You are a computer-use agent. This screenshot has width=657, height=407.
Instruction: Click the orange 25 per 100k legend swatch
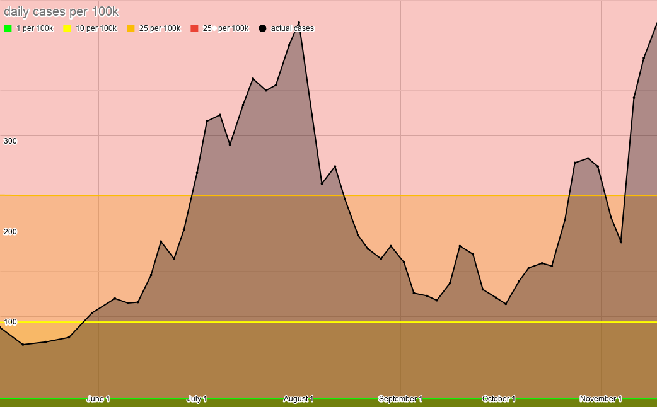point(131,28)
